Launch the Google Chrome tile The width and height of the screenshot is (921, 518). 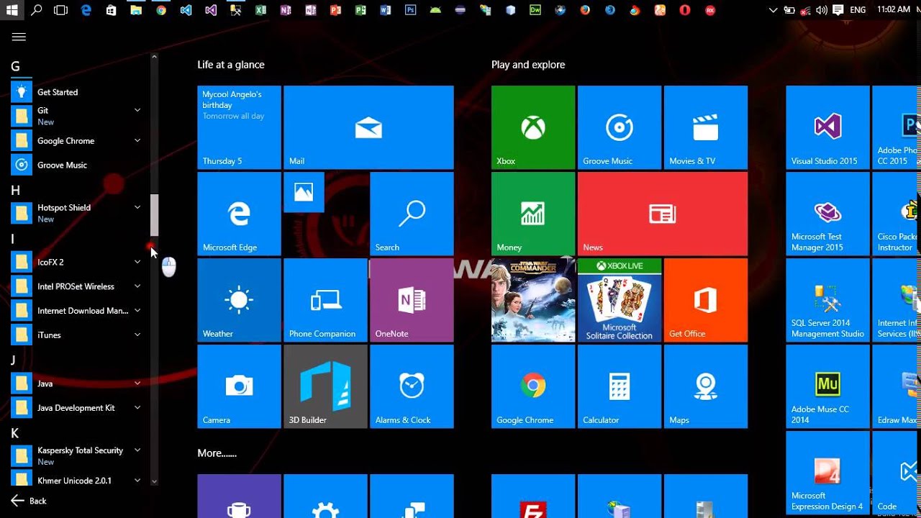533,386
